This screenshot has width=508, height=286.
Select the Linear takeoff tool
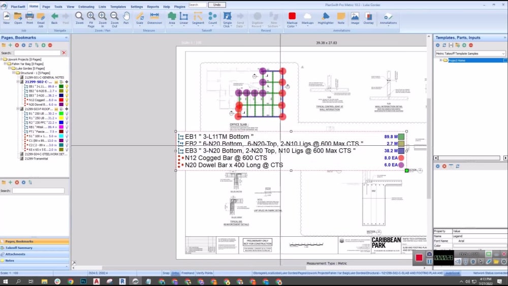184,18
